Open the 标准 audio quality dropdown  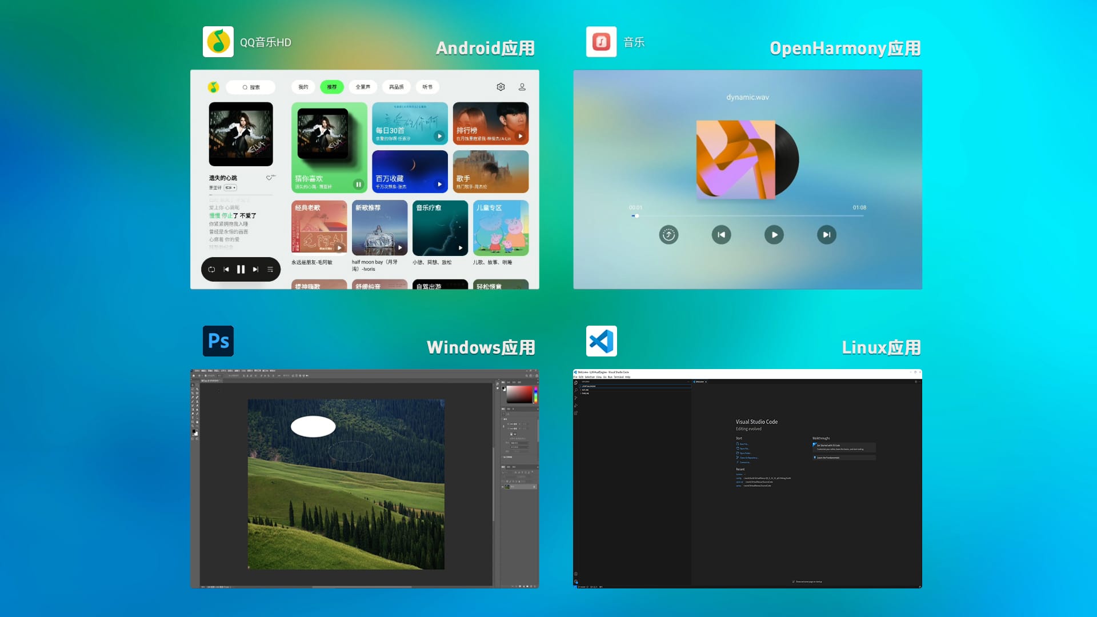click(x=230, y=187)
